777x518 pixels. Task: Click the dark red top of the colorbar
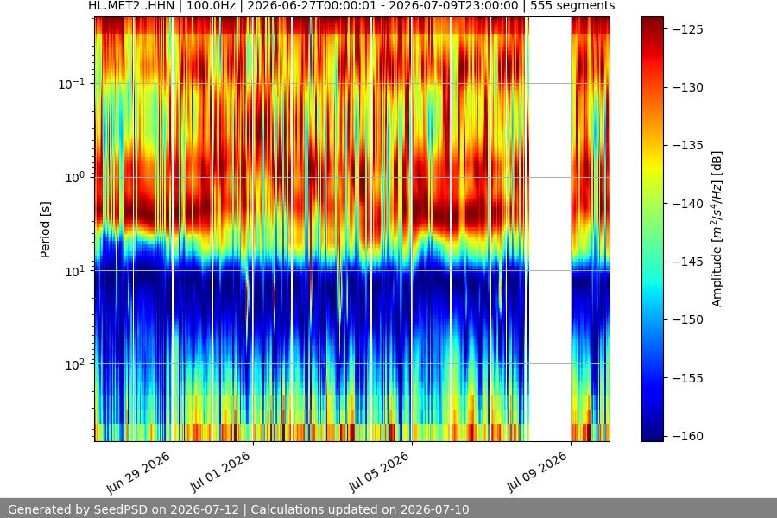(652, 22)
